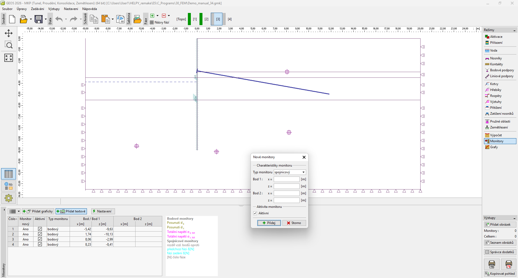The width and height of the screenshot is (518, 278).
Task: Select the zoom magnifier tool
Action: [x=9, y=45]
